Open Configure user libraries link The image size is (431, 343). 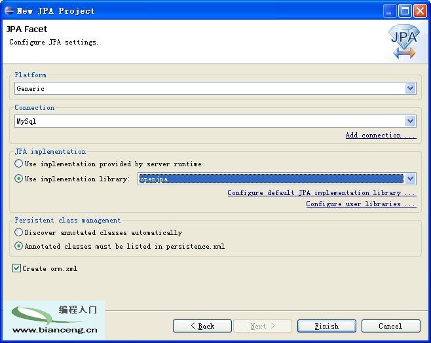361,204
